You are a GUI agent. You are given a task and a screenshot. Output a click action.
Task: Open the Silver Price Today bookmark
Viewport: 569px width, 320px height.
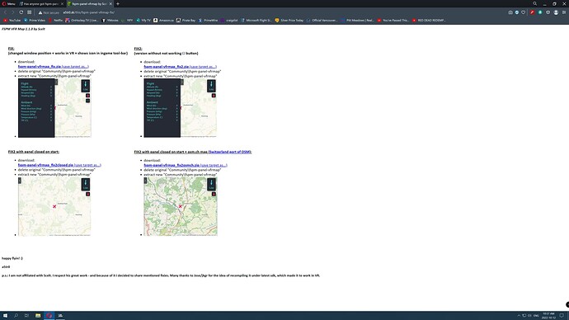tap(289, 21)
